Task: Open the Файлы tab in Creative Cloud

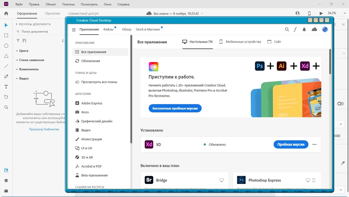Action: (x=108, y=29)
